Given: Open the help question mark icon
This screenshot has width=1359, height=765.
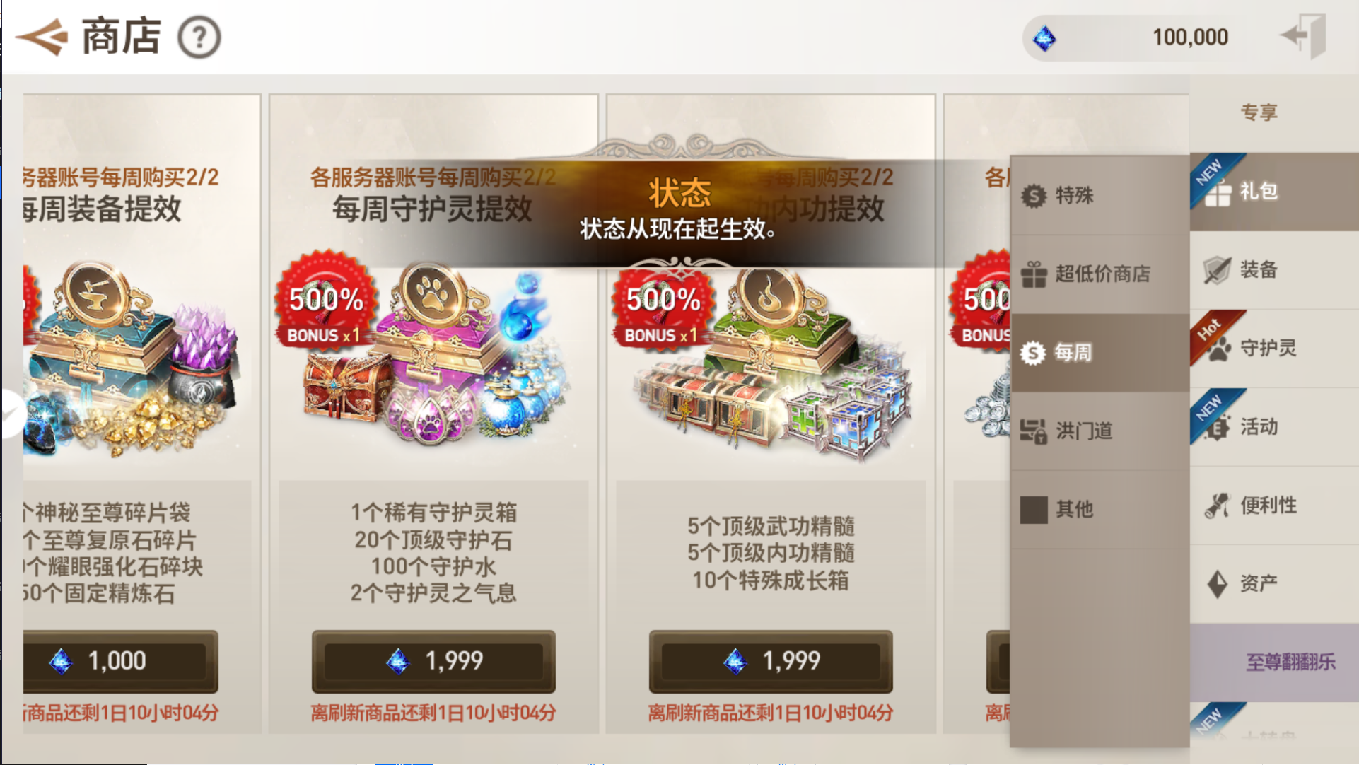Looking at the screenshot, I should point(199,37).
